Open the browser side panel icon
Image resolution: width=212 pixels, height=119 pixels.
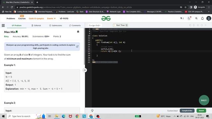click(x=191, y=7)
